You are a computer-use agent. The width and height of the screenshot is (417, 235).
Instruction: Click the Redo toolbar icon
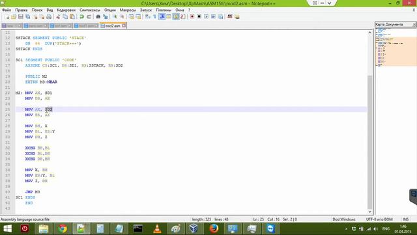(x=89, y=16)
